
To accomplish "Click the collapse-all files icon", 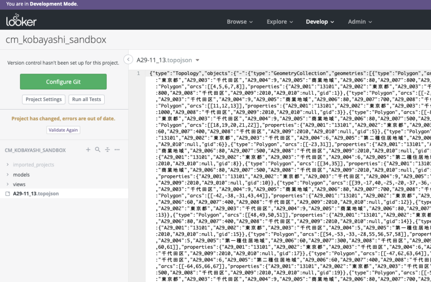I will 107,150.
